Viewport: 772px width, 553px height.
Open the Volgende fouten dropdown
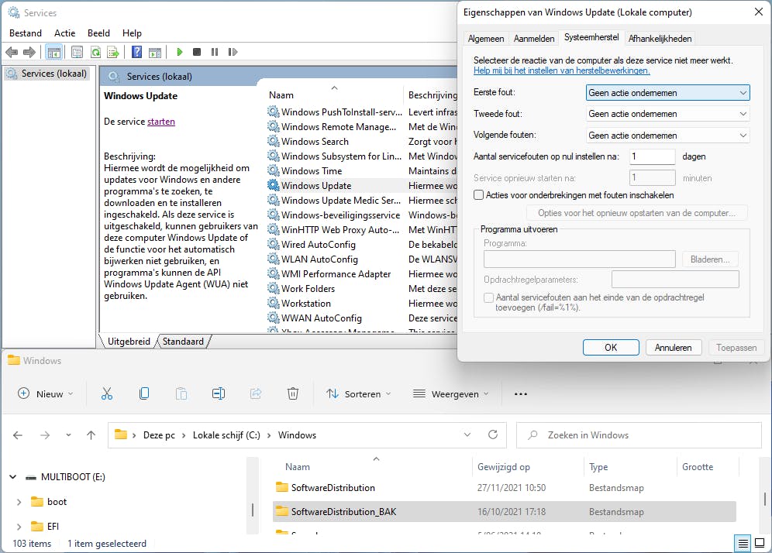[x=667, y=136]
